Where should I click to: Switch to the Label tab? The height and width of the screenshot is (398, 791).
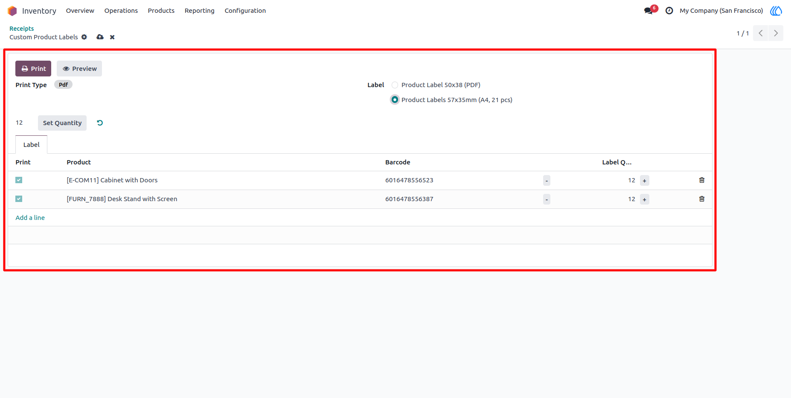tap(32, 145)
